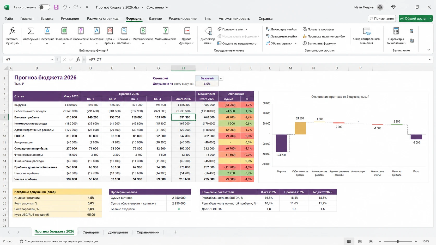Switch to the Данные ribbon tab
This screenshot has width=436, height=245.
click(155, 18)
